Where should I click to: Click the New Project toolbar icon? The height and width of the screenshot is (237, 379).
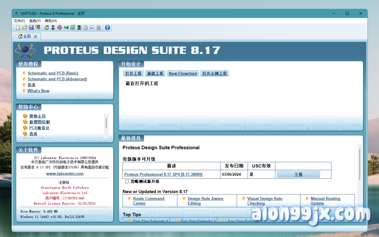[x=18, y=28]
